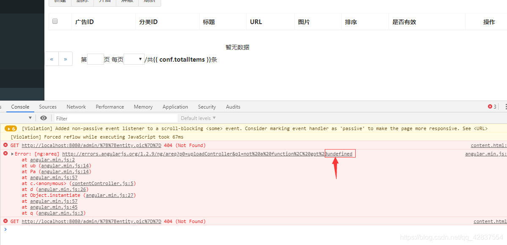
Task: Open the errors.angularjs.org ng/areq link
Action: pyautogui.click(x=207, y=154)
